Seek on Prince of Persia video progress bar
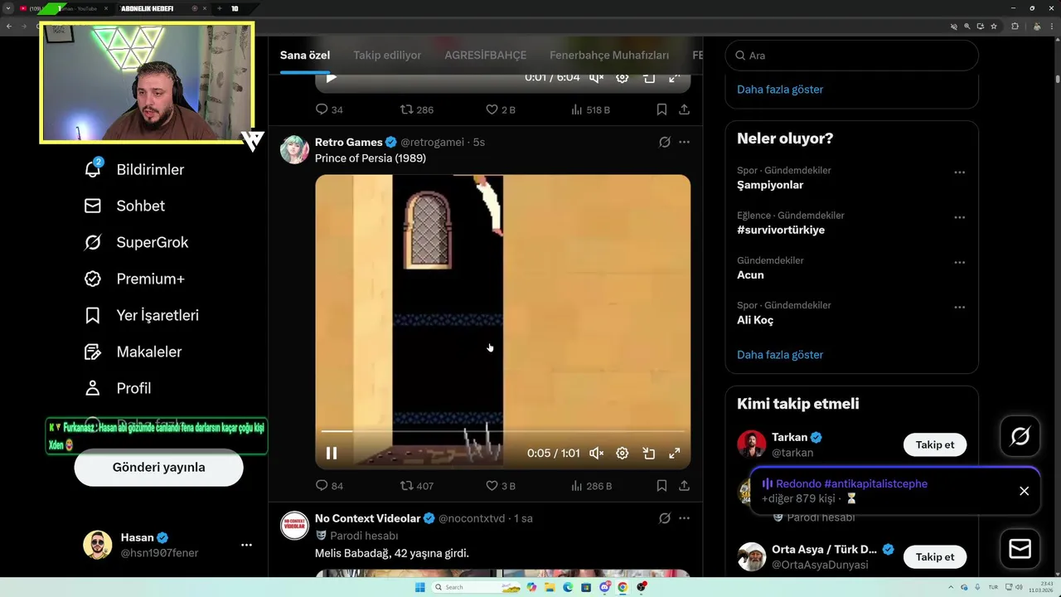The height and width of the screenshot is (597, 1061). click(503, 431)
